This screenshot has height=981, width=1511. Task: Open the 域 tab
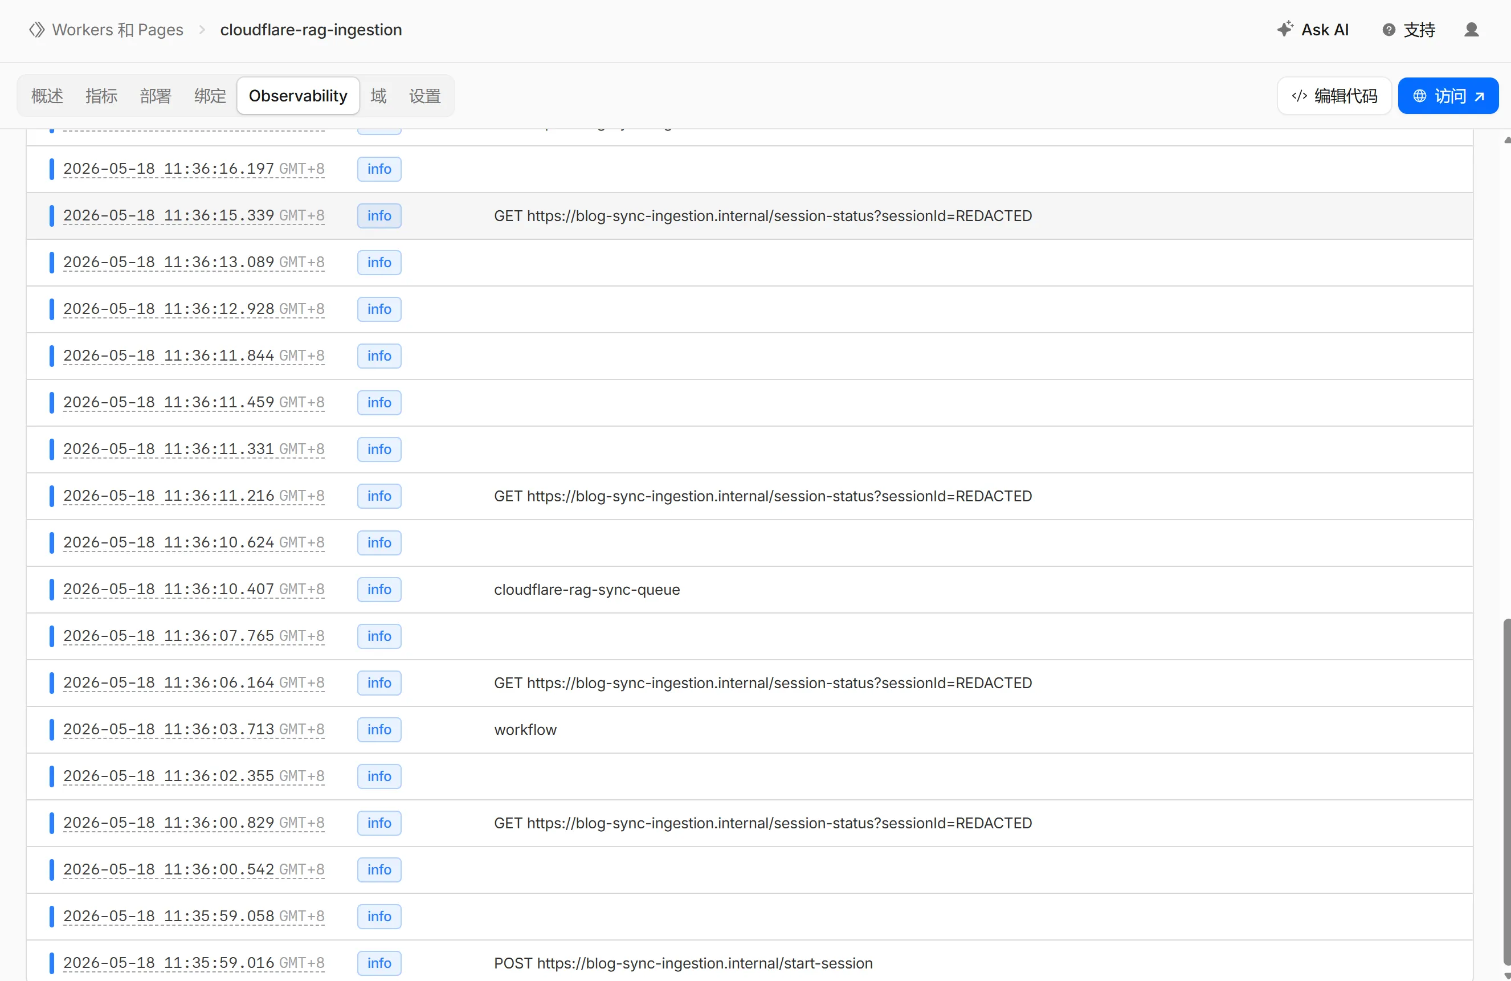[x=379, y=96]
